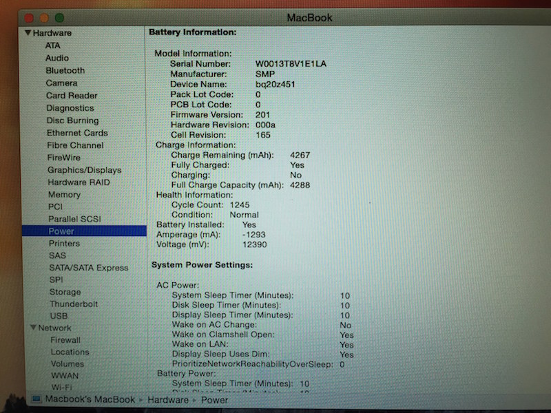Click the Condition value Normal
Screen dimensions: 551x413
pos(245,215)
